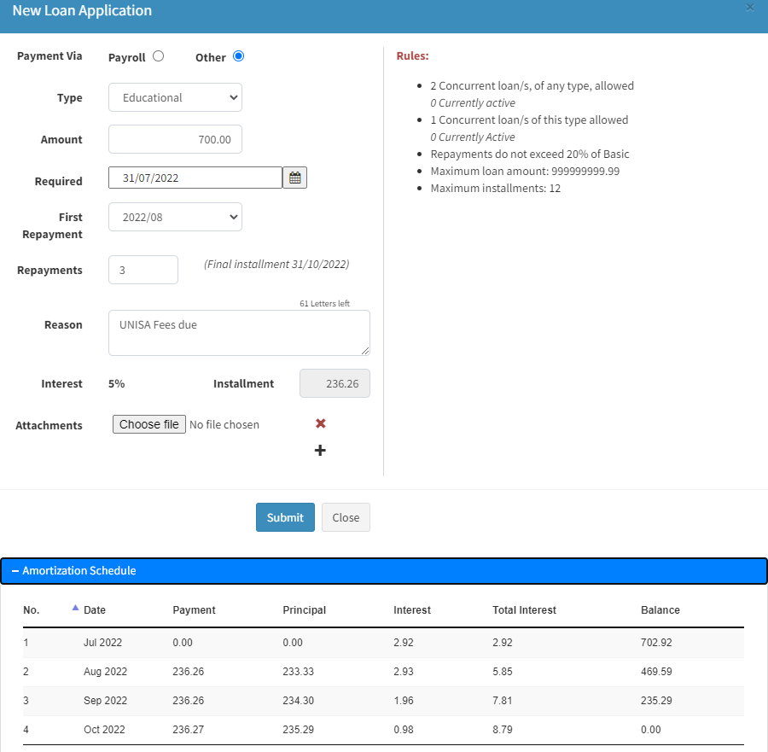The height and width of the screenshot is (752, 768).
Task: Select the Oct 2022 date cell
Action: point(104,730)
